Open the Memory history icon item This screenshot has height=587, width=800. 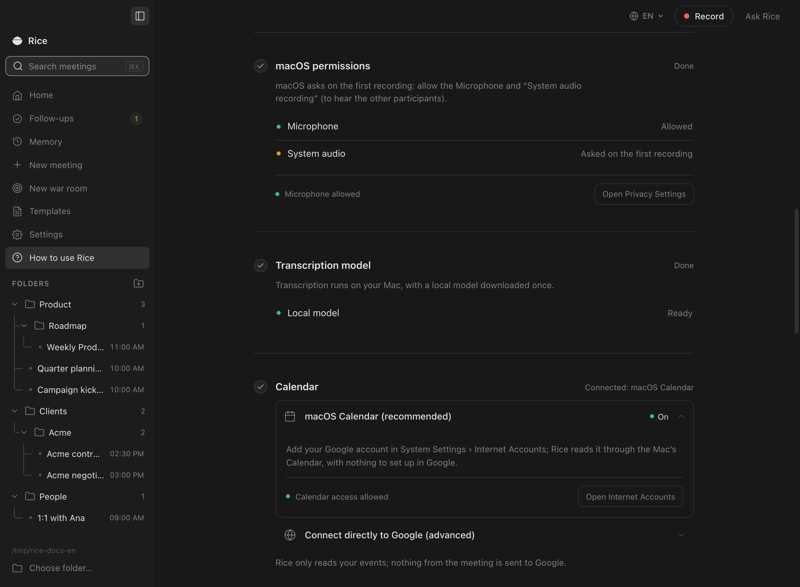click(17, 141)
